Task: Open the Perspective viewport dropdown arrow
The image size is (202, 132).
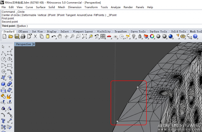Action: 34,44
